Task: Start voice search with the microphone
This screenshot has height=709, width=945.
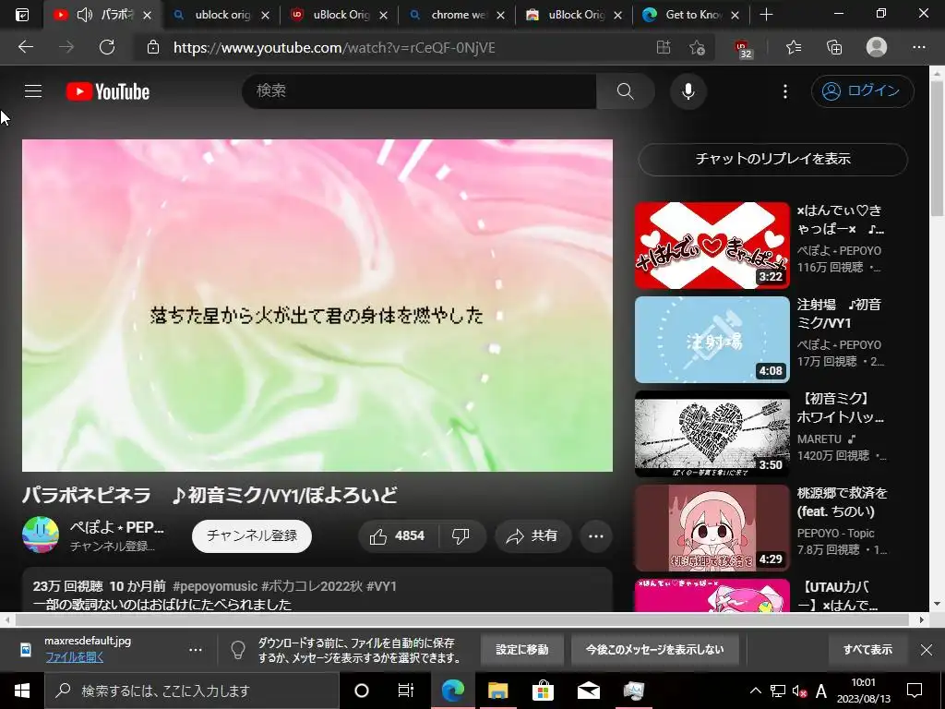Action: tap(688, 91)
